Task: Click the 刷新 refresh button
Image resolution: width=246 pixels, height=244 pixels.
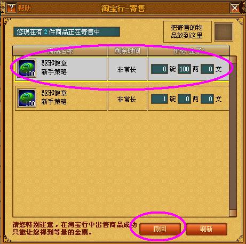Action: [207, 229]
